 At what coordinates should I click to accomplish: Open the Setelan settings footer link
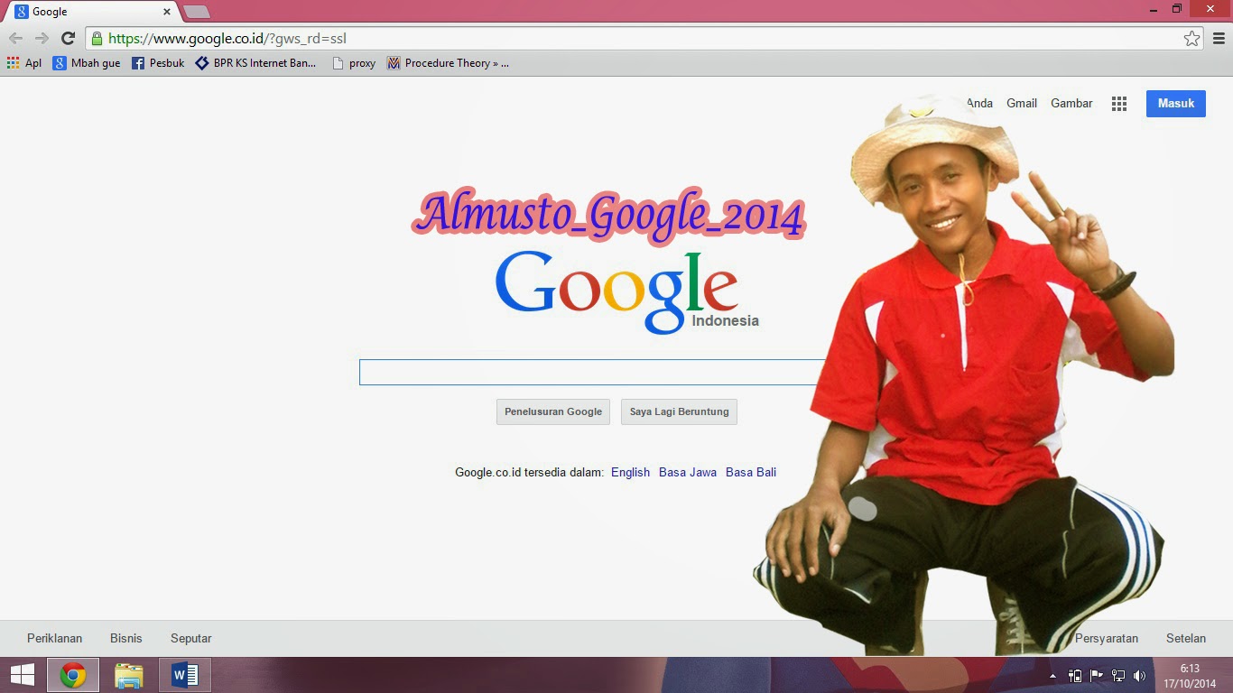click(1186, 638)
